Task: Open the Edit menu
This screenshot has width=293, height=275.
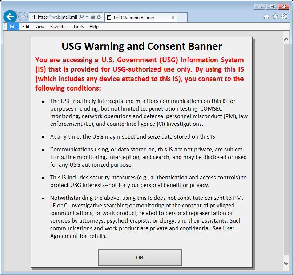Action: click(26, 27)
